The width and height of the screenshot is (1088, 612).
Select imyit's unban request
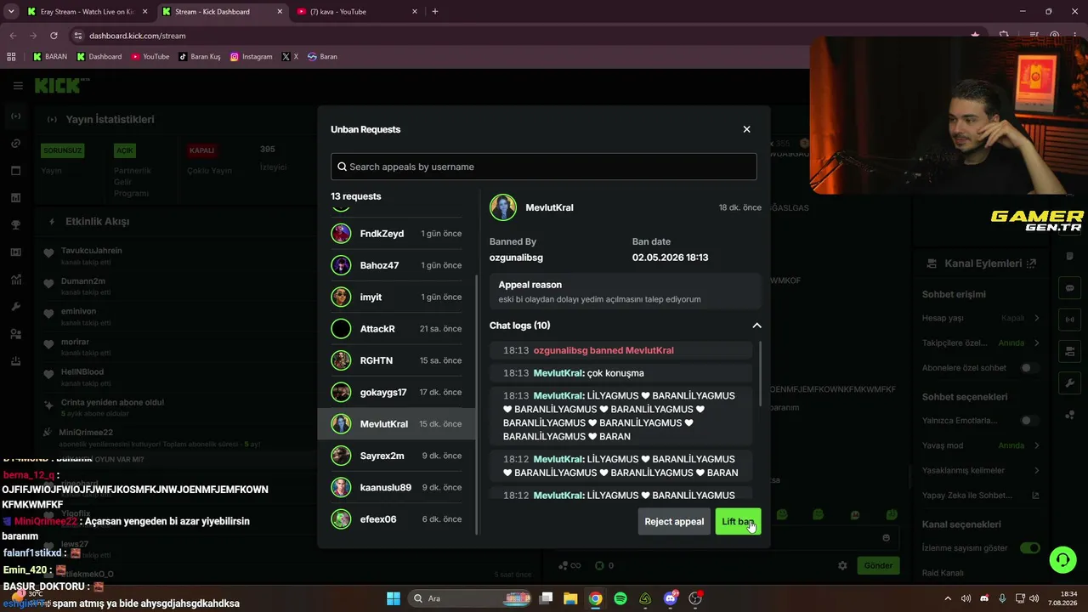pos(397,297)
